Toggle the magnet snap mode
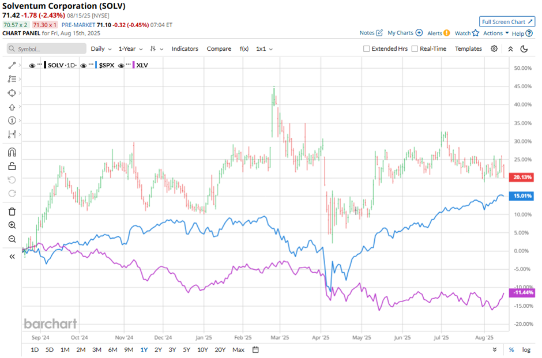Viewport: 542px width, 358px height. [12, 152]
